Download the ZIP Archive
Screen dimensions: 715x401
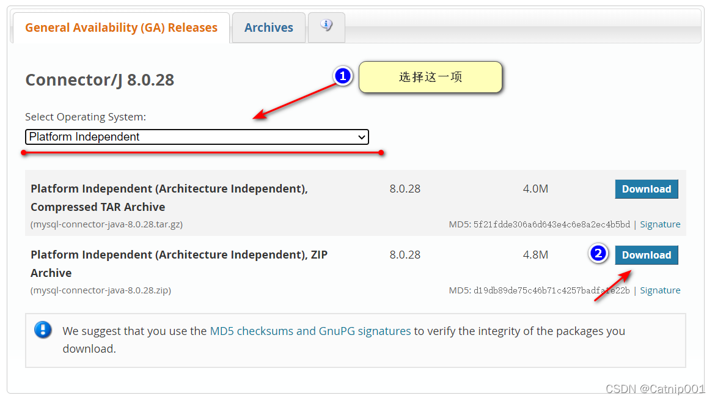(646, 255)
